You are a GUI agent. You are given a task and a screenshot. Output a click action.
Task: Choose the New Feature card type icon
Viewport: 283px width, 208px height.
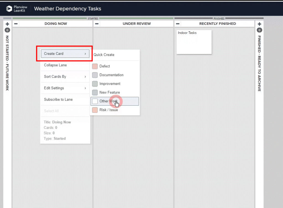pyautogui.click(x=95, y=92)
